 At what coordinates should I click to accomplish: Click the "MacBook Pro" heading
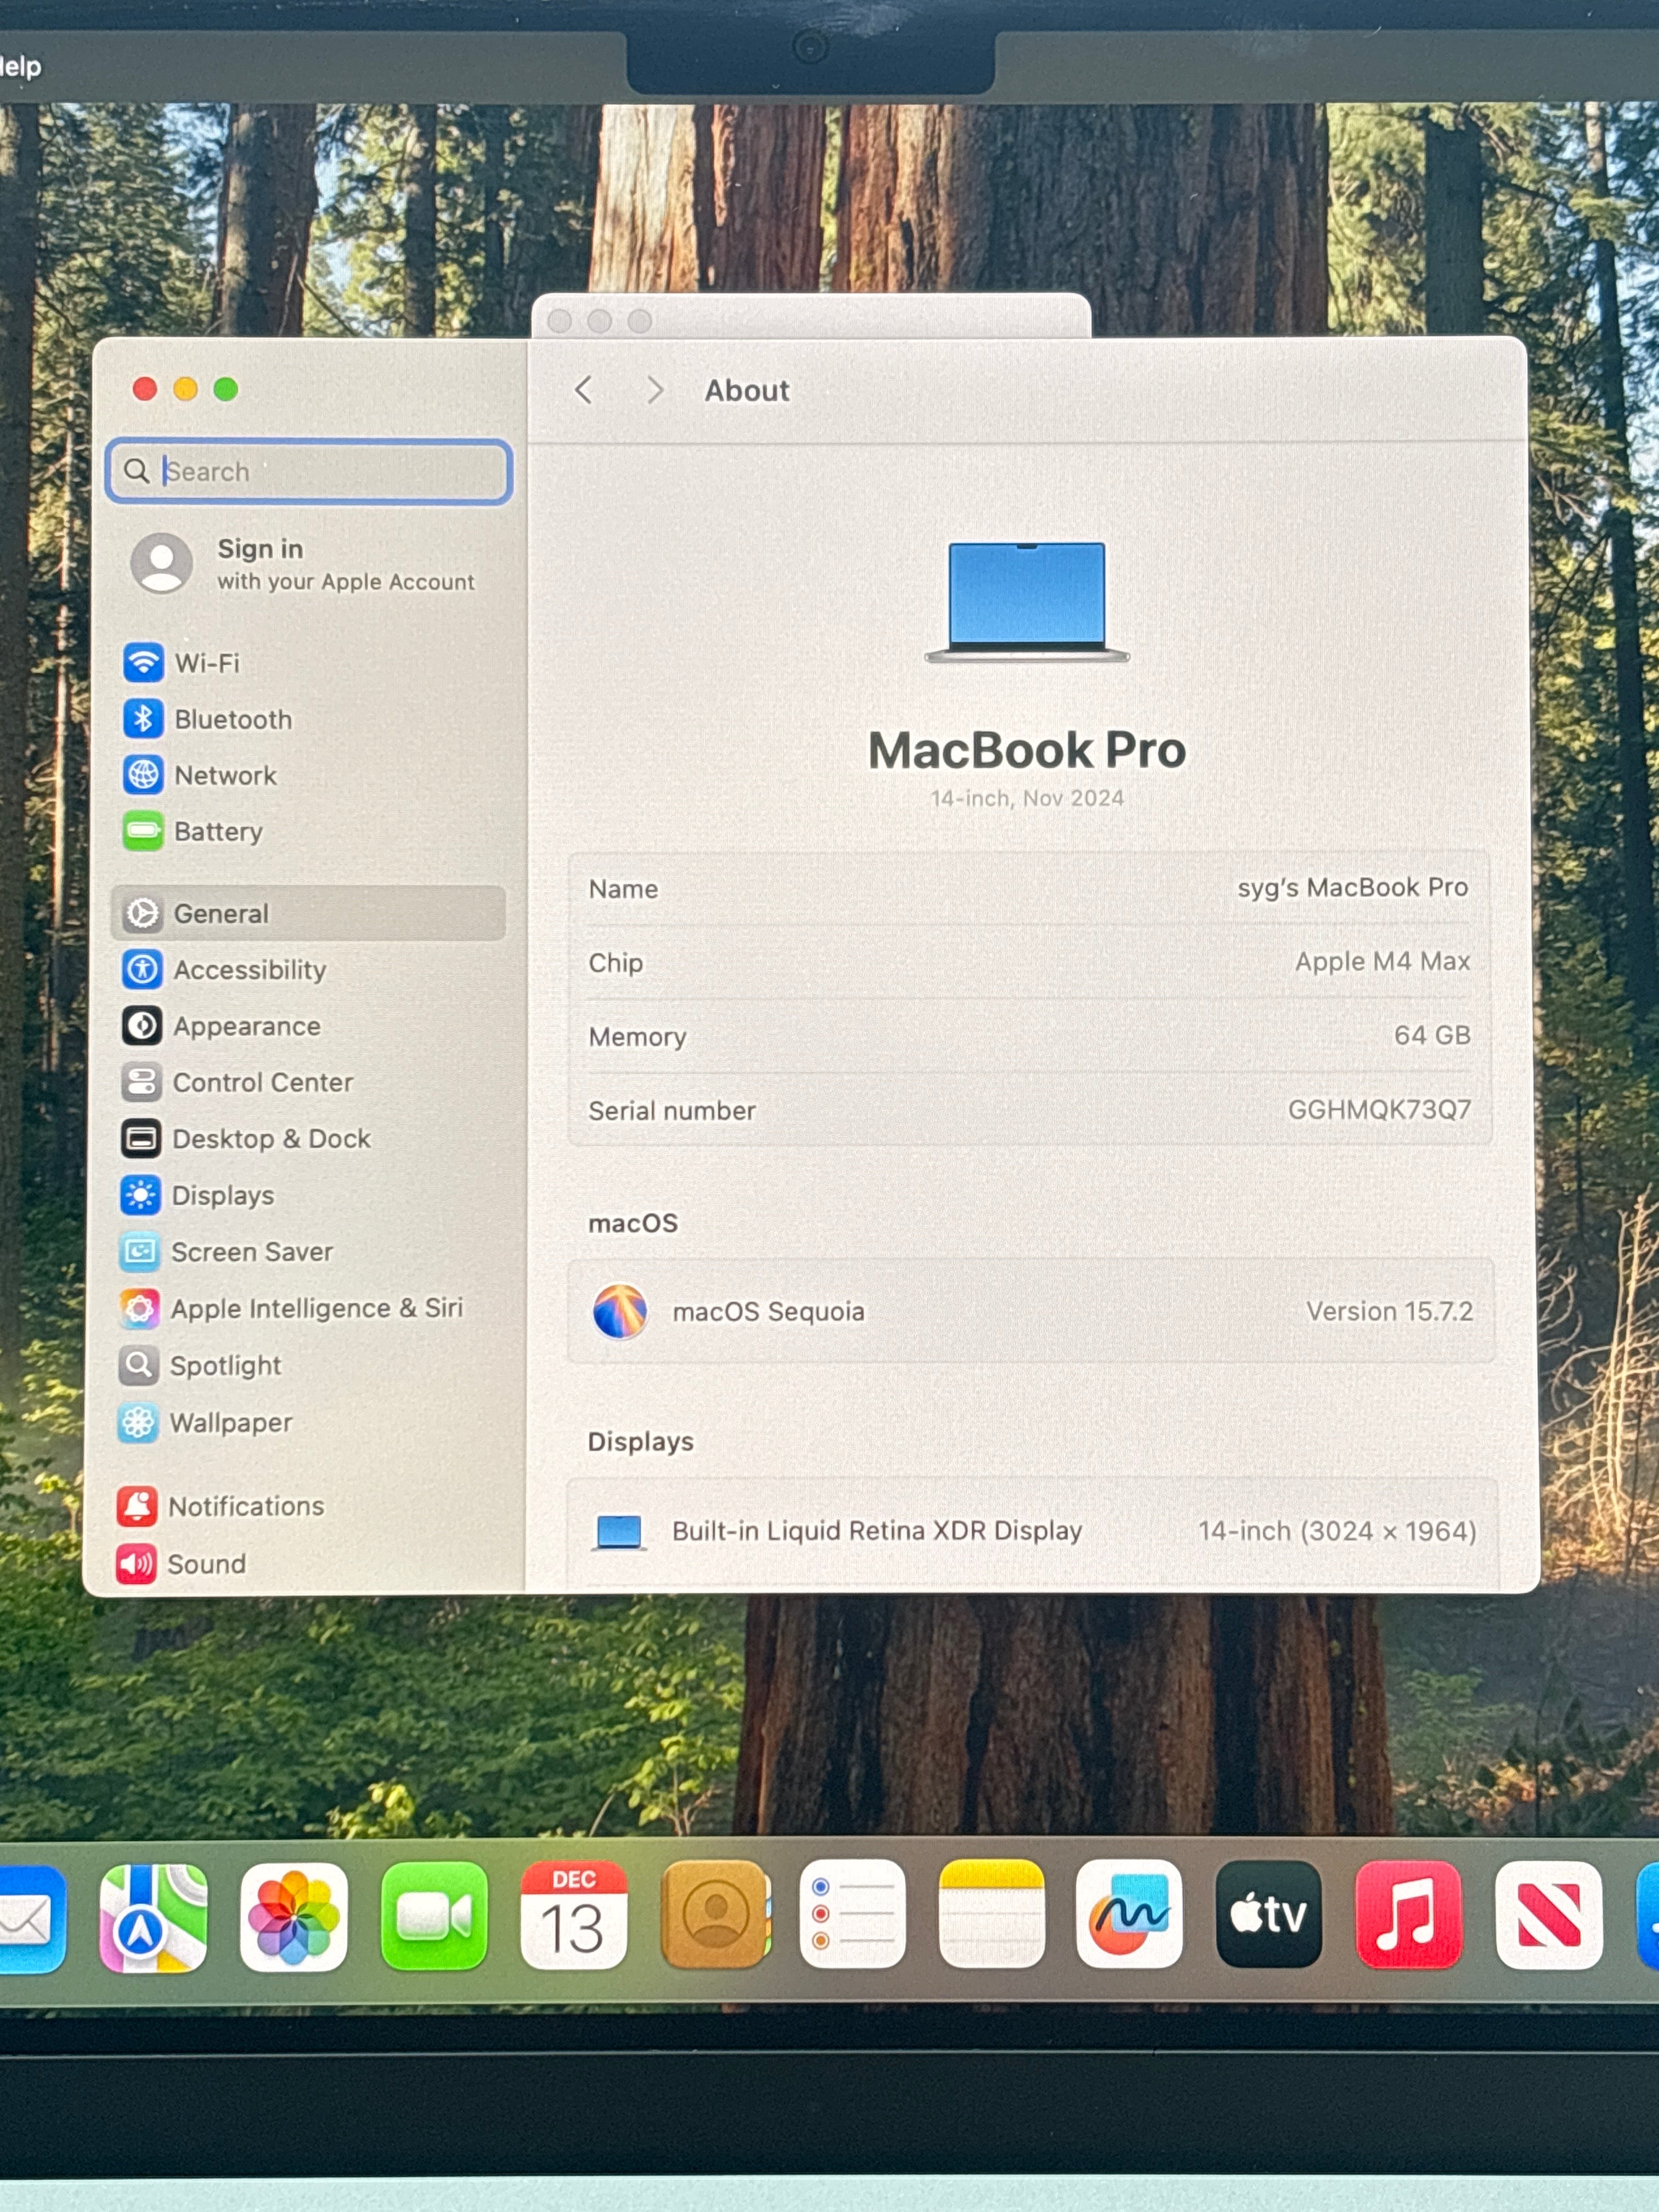point(1027,750)
